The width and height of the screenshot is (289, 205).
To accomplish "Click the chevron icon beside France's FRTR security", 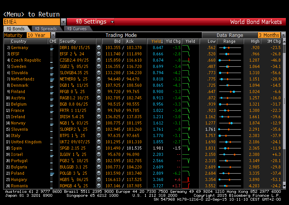I will tap(99, 110).
